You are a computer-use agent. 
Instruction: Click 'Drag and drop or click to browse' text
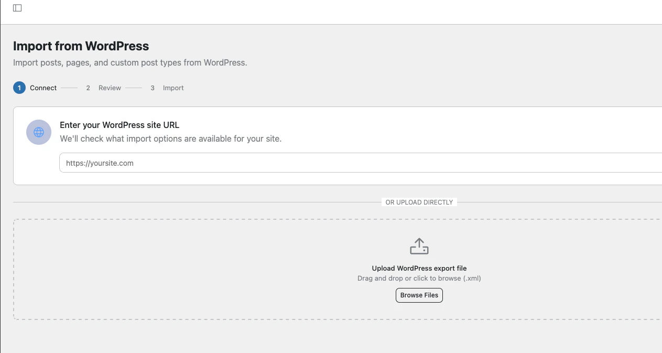419,278
